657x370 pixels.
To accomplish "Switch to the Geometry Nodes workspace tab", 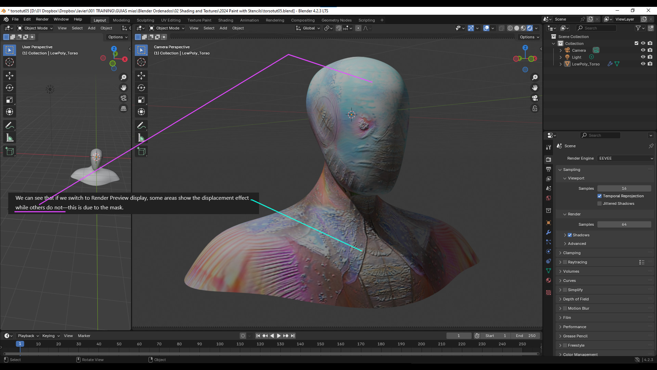I will pyautogui.click(x=336, y=20).
